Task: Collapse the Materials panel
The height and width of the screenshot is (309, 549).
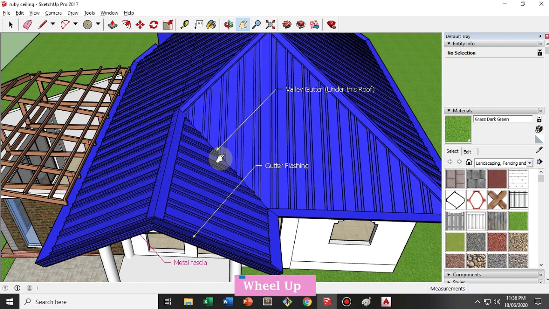Action: 449,110
